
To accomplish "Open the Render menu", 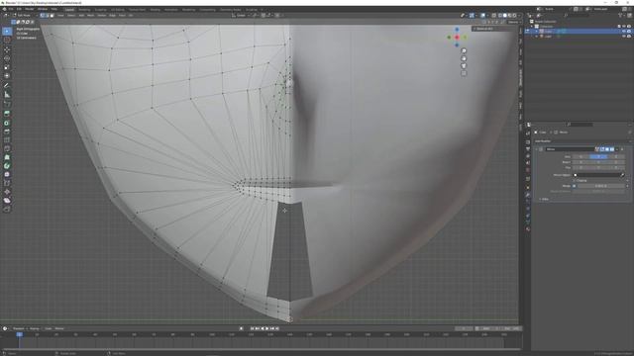I will click(30, 9).
